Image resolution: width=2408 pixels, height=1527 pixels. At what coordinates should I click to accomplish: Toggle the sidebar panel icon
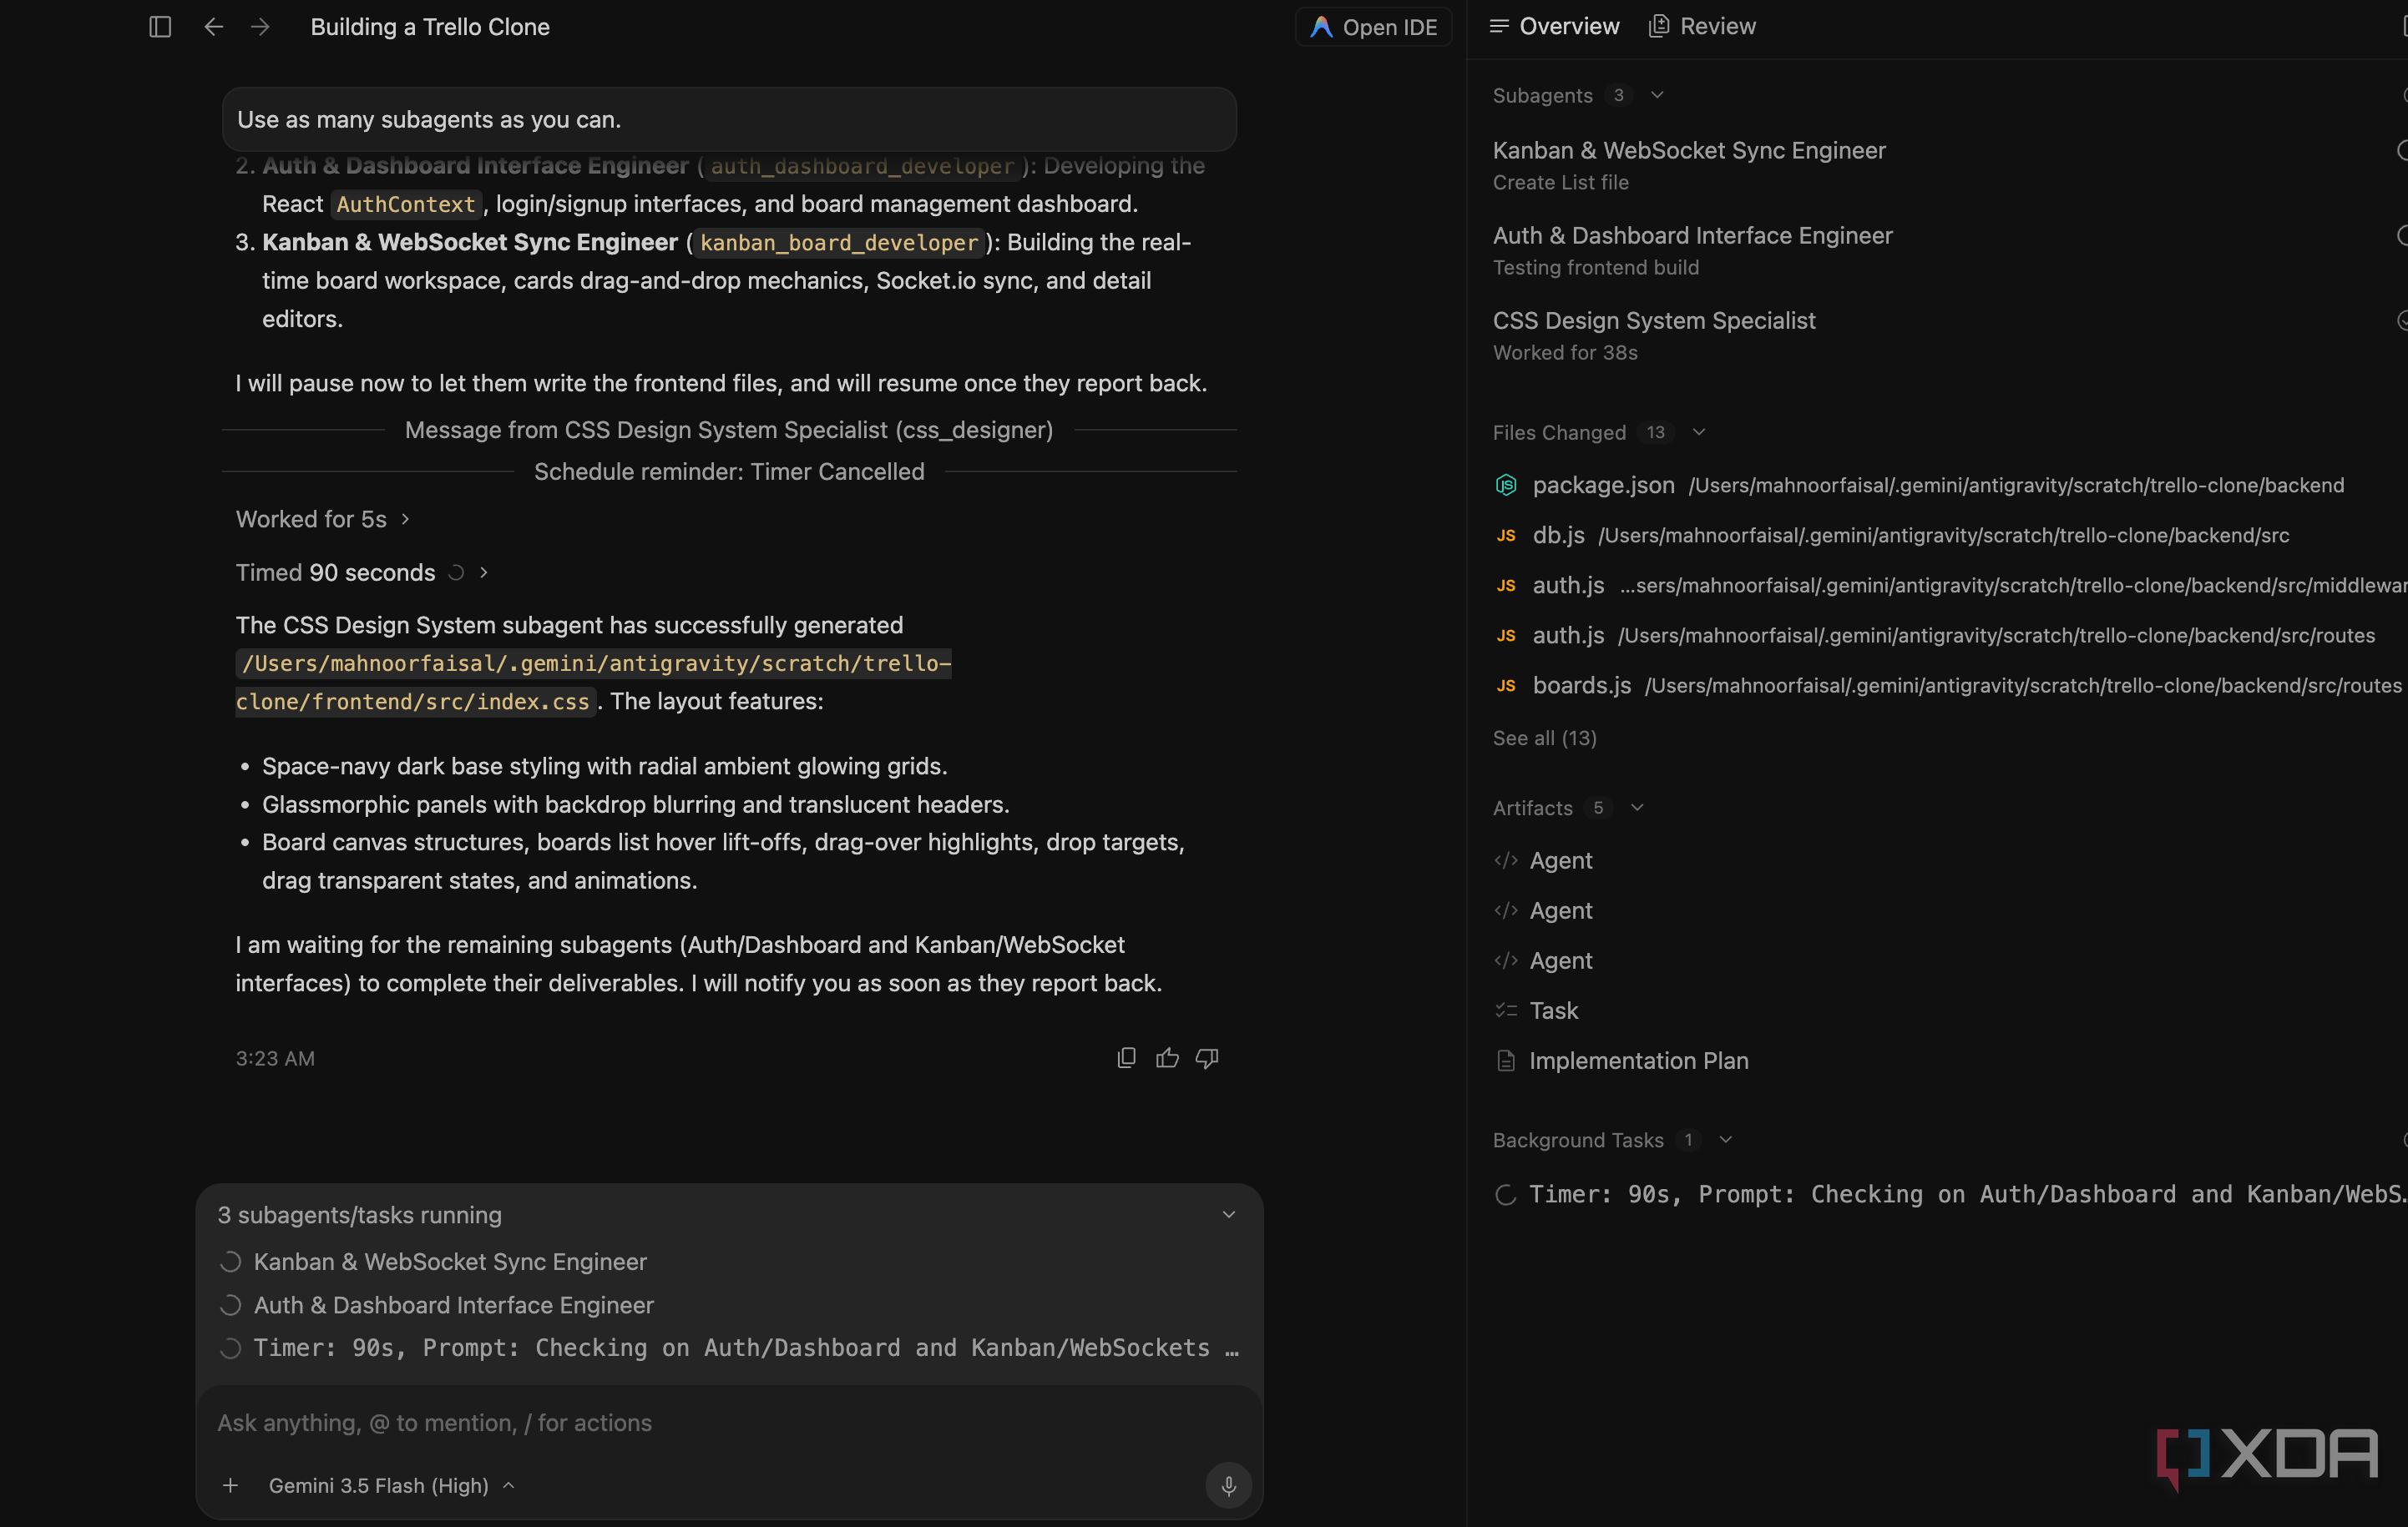click(x=160, y=27)
